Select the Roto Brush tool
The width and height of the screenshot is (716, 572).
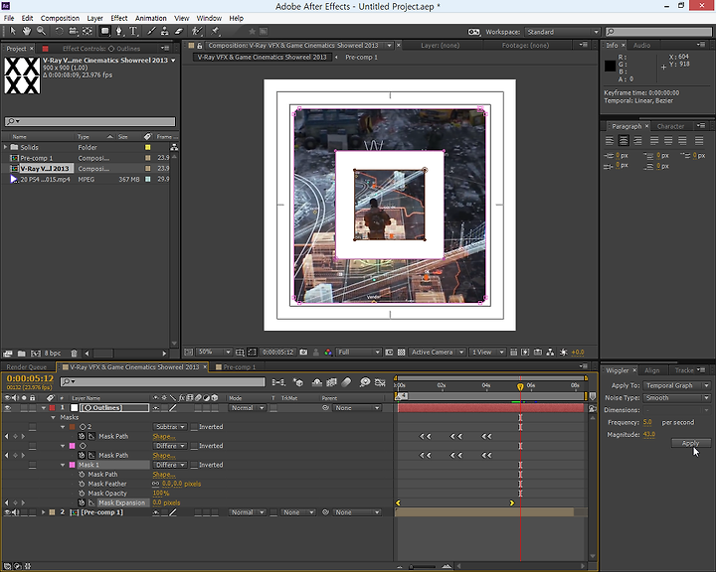[197, 31]
